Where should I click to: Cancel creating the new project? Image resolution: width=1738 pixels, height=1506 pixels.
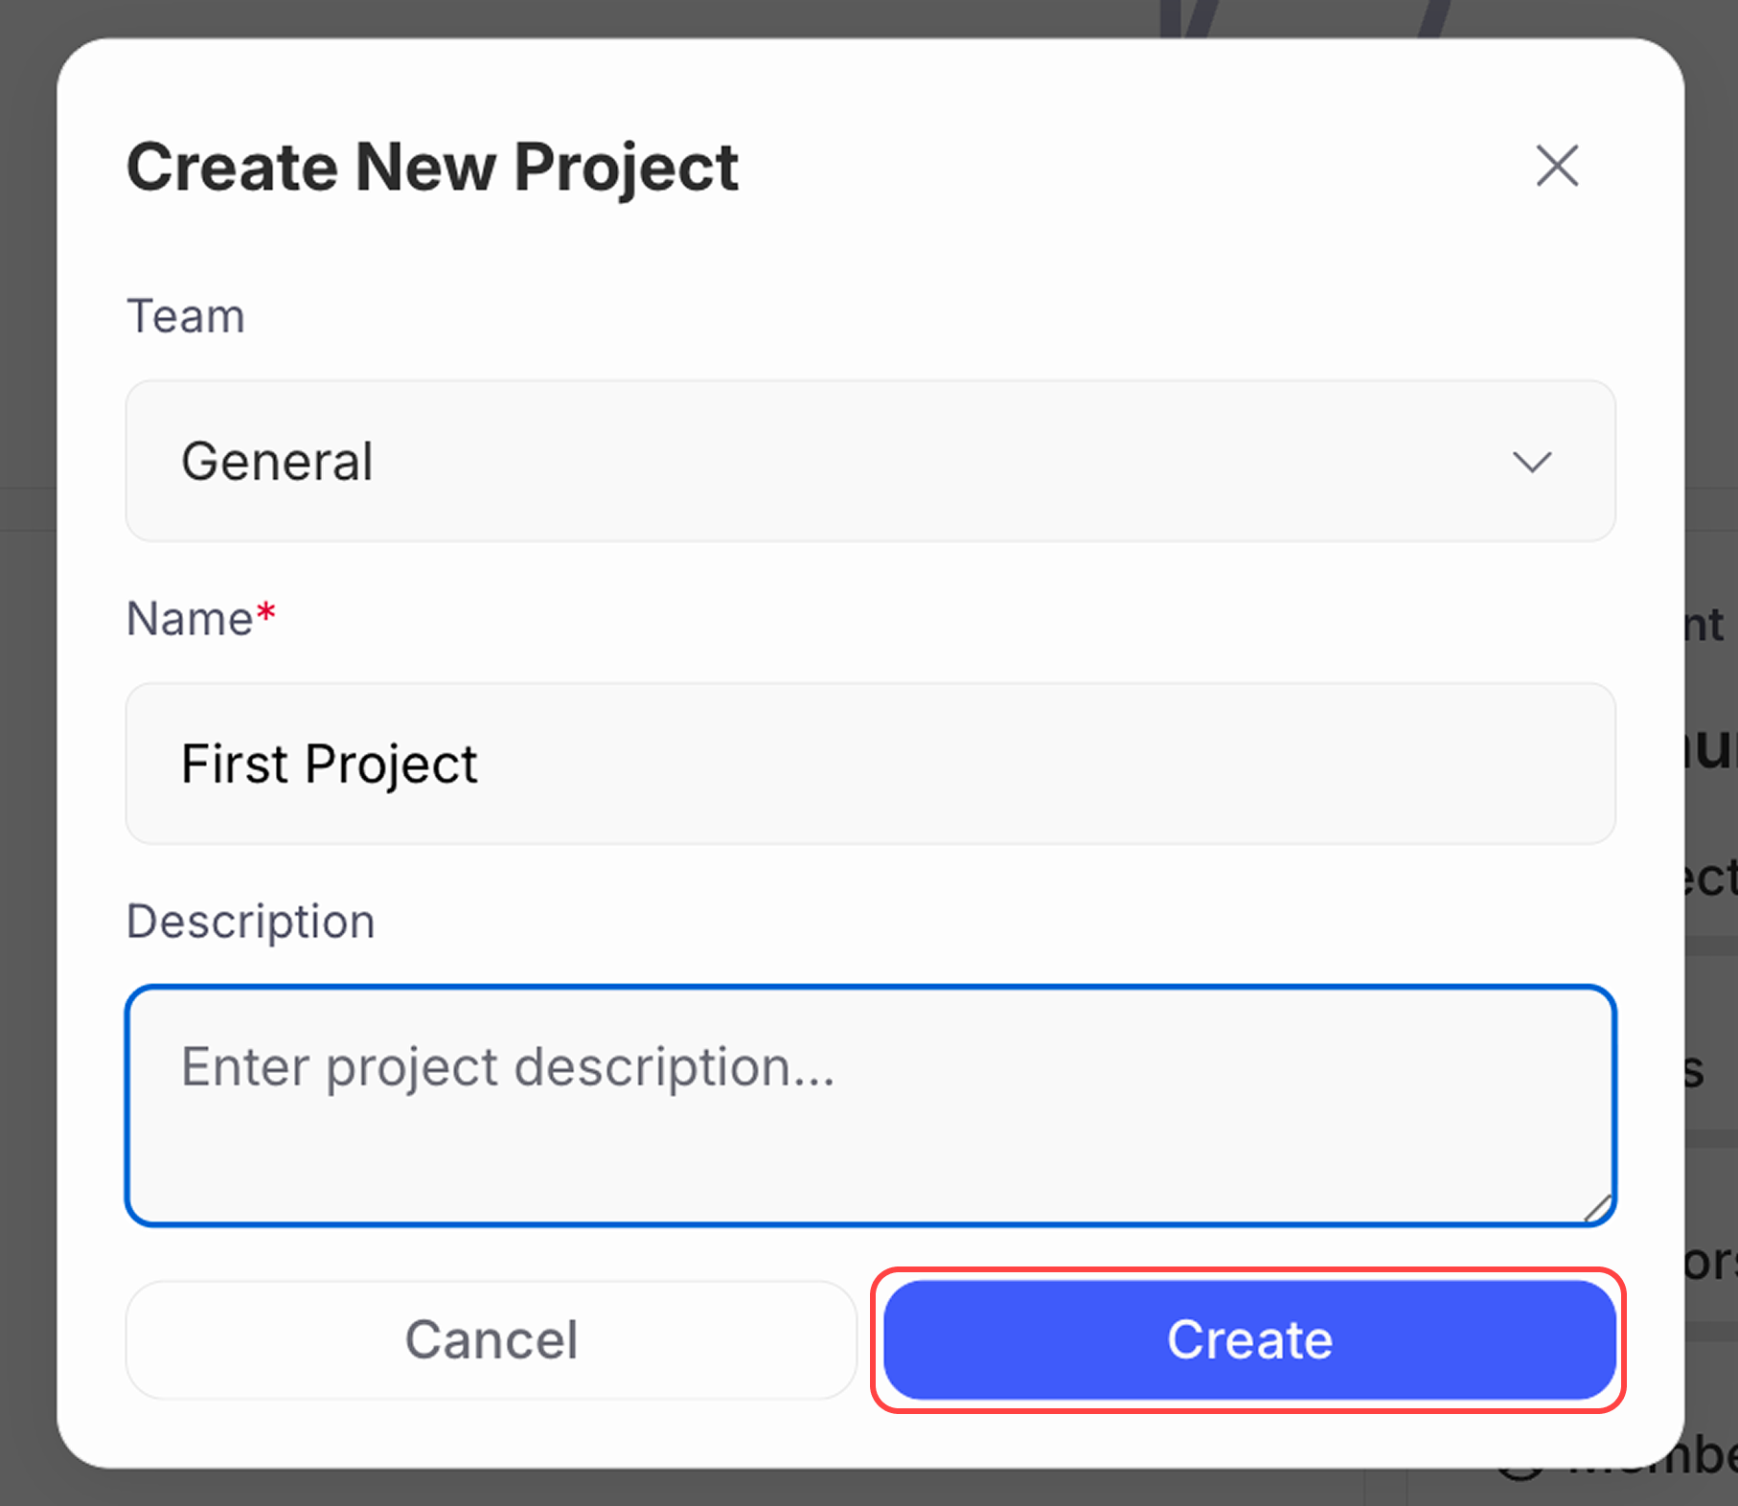click(491, 1340)
